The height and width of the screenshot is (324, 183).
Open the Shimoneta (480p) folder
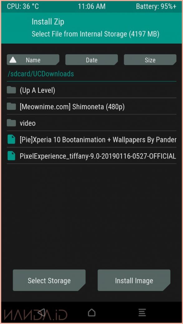pos(92,107)
